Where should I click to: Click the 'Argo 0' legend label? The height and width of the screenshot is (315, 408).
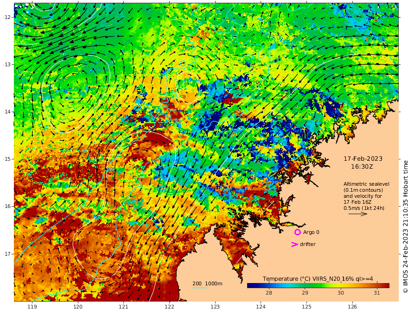(x=311, y=232)
